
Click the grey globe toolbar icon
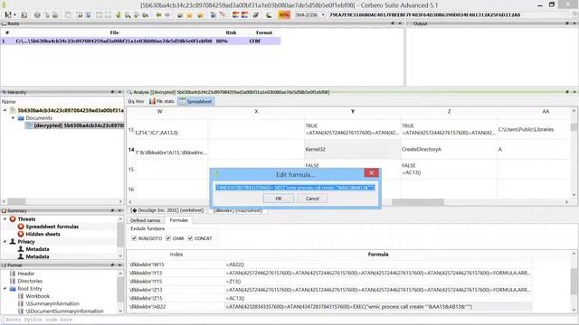(x=37, y=15)
